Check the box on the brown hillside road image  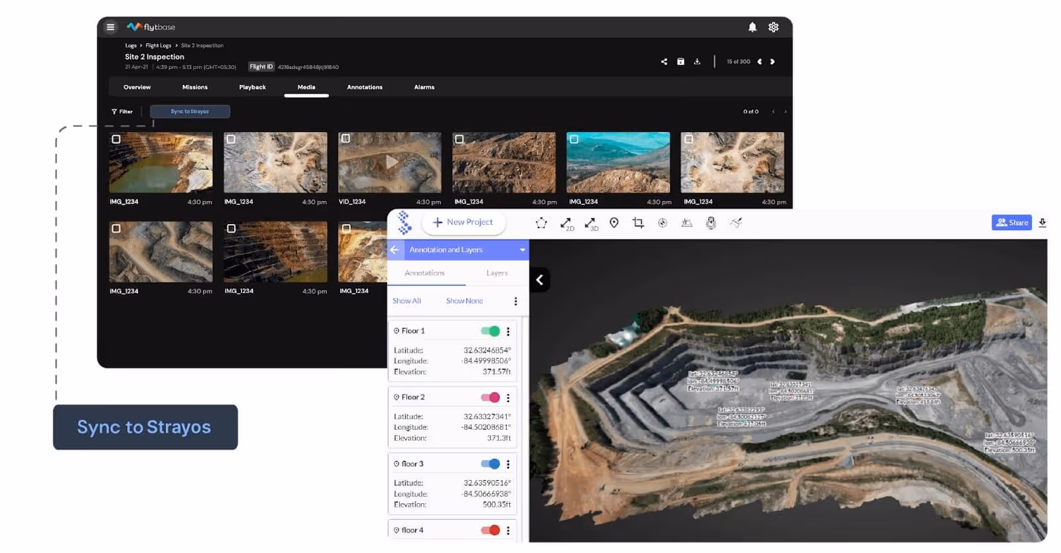[460, 139]
